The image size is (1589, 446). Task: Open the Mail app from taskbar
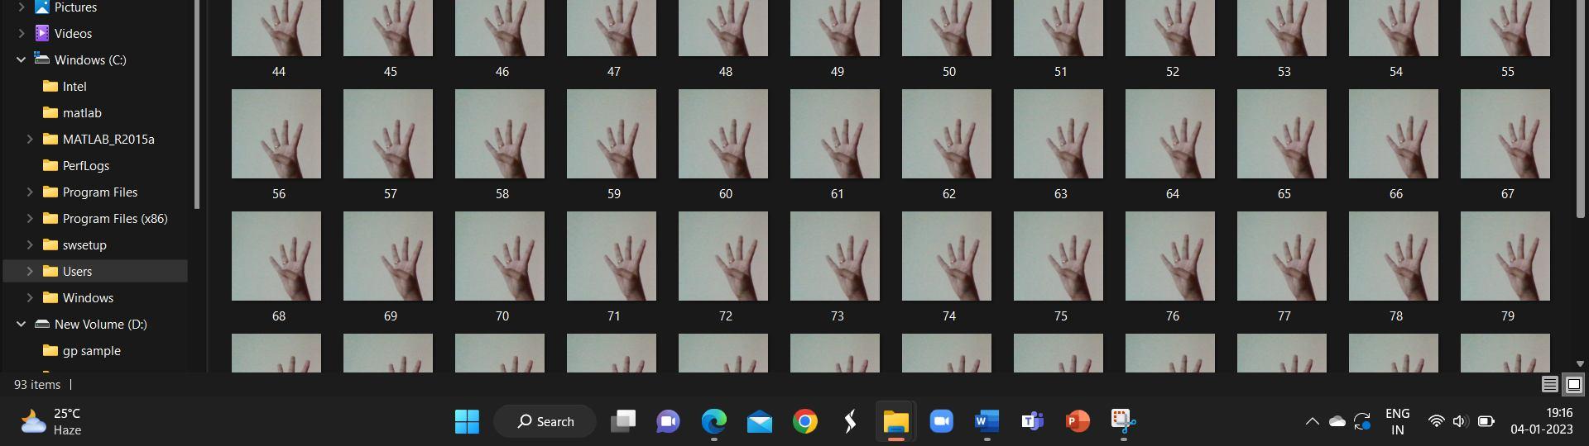click(759, 422)
